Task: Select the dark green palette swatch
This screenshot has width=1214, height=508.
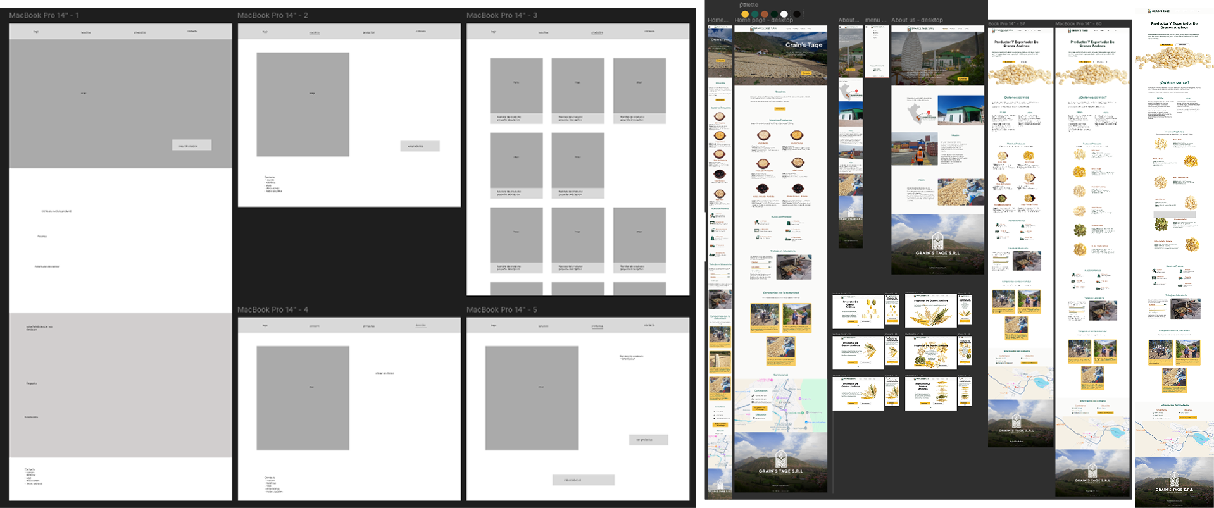Action: (x=774, y=14)
